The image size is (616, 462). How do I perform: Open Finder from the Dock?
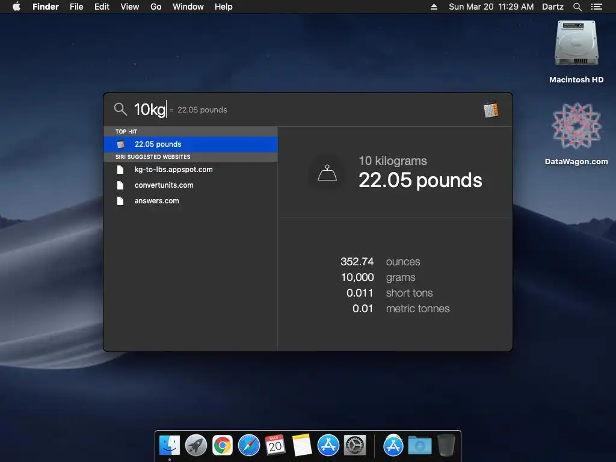pos(170,446)
